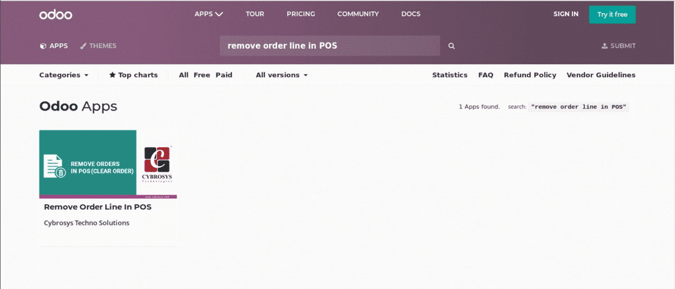This screenshot has width=675, height=289.
Task: Click the Odoo Apps heading
Action: click(78, 106)
